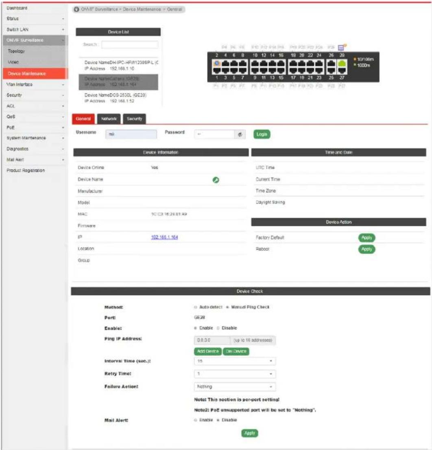Click Device Maintenance in the breadcrumb
The height and width of the screenshot is (450, 432).
pos(142,9)
